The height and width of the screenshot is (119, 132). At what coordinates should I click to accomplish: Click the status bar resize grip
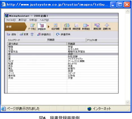point(129,110)
